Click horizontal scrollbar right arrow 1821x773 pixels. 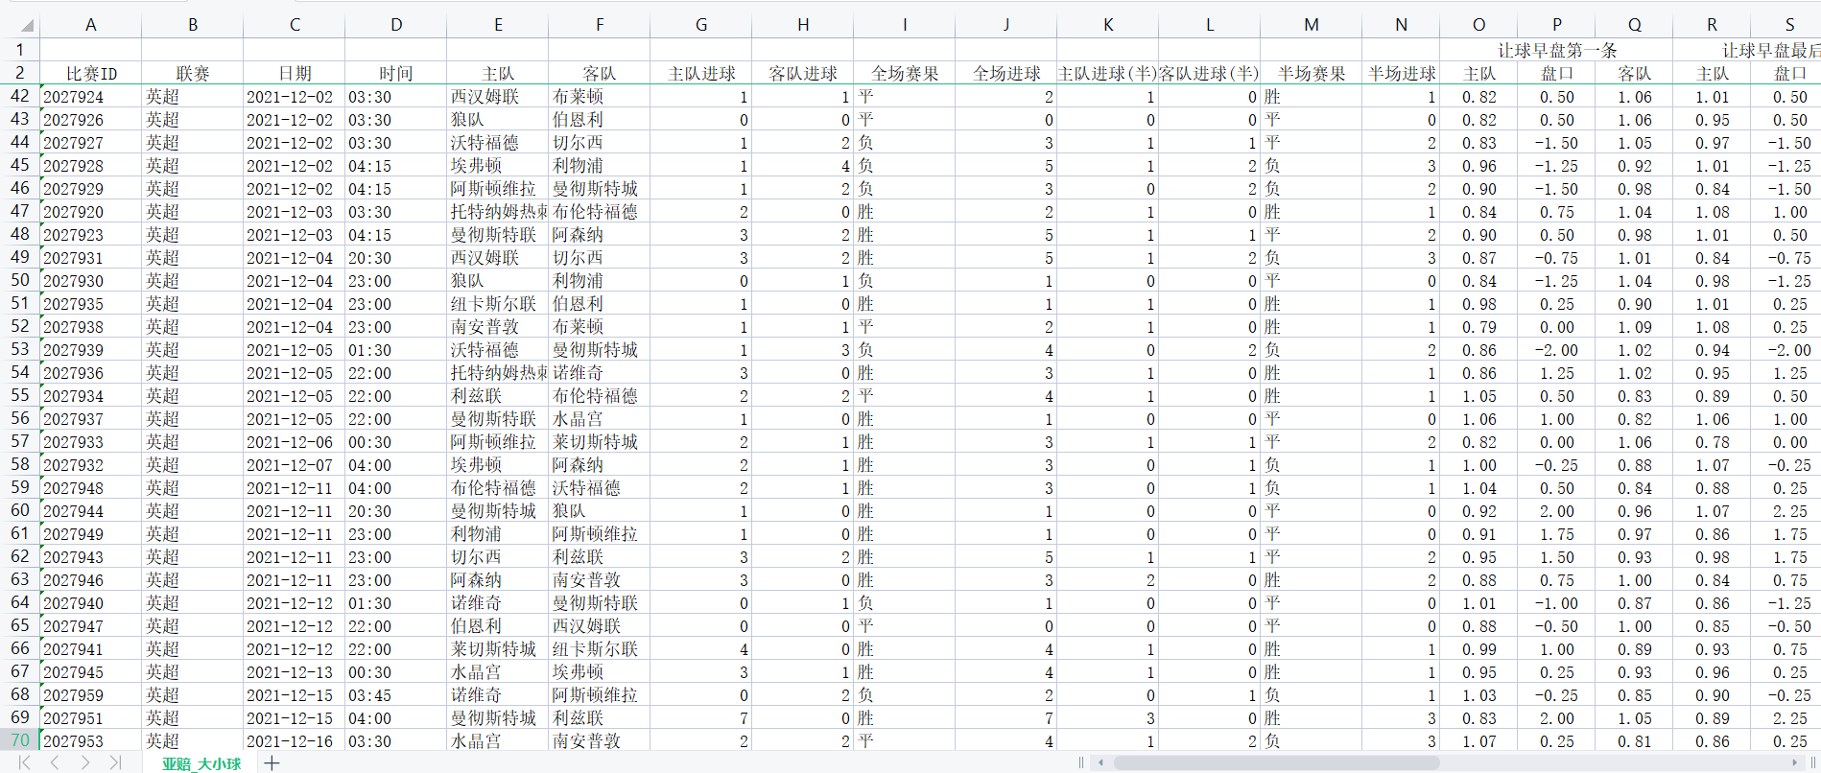(x=1794, y=762)
